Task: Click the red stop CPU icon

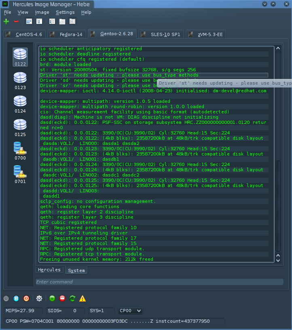Action: click(62, 298)
